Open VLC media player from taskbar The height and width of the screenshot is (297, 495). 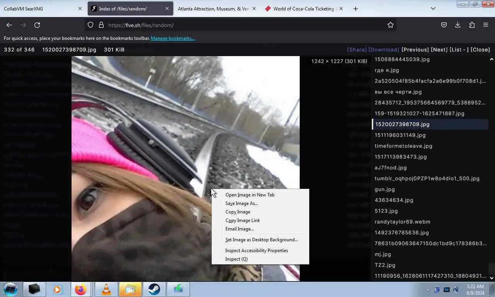tap(106, 289)
